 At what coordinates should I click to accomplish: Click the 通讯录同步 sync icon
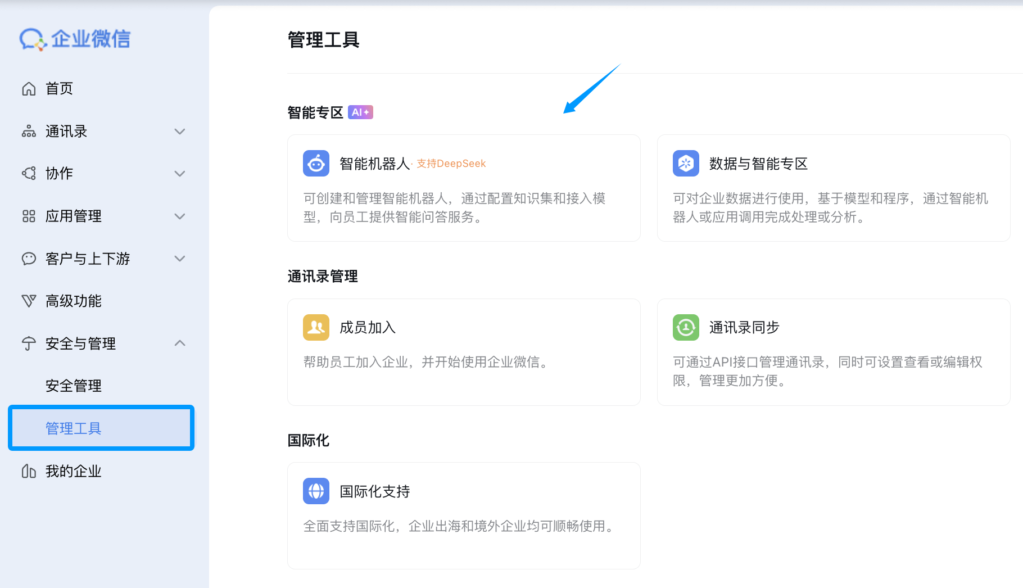[x=685, y=327]
